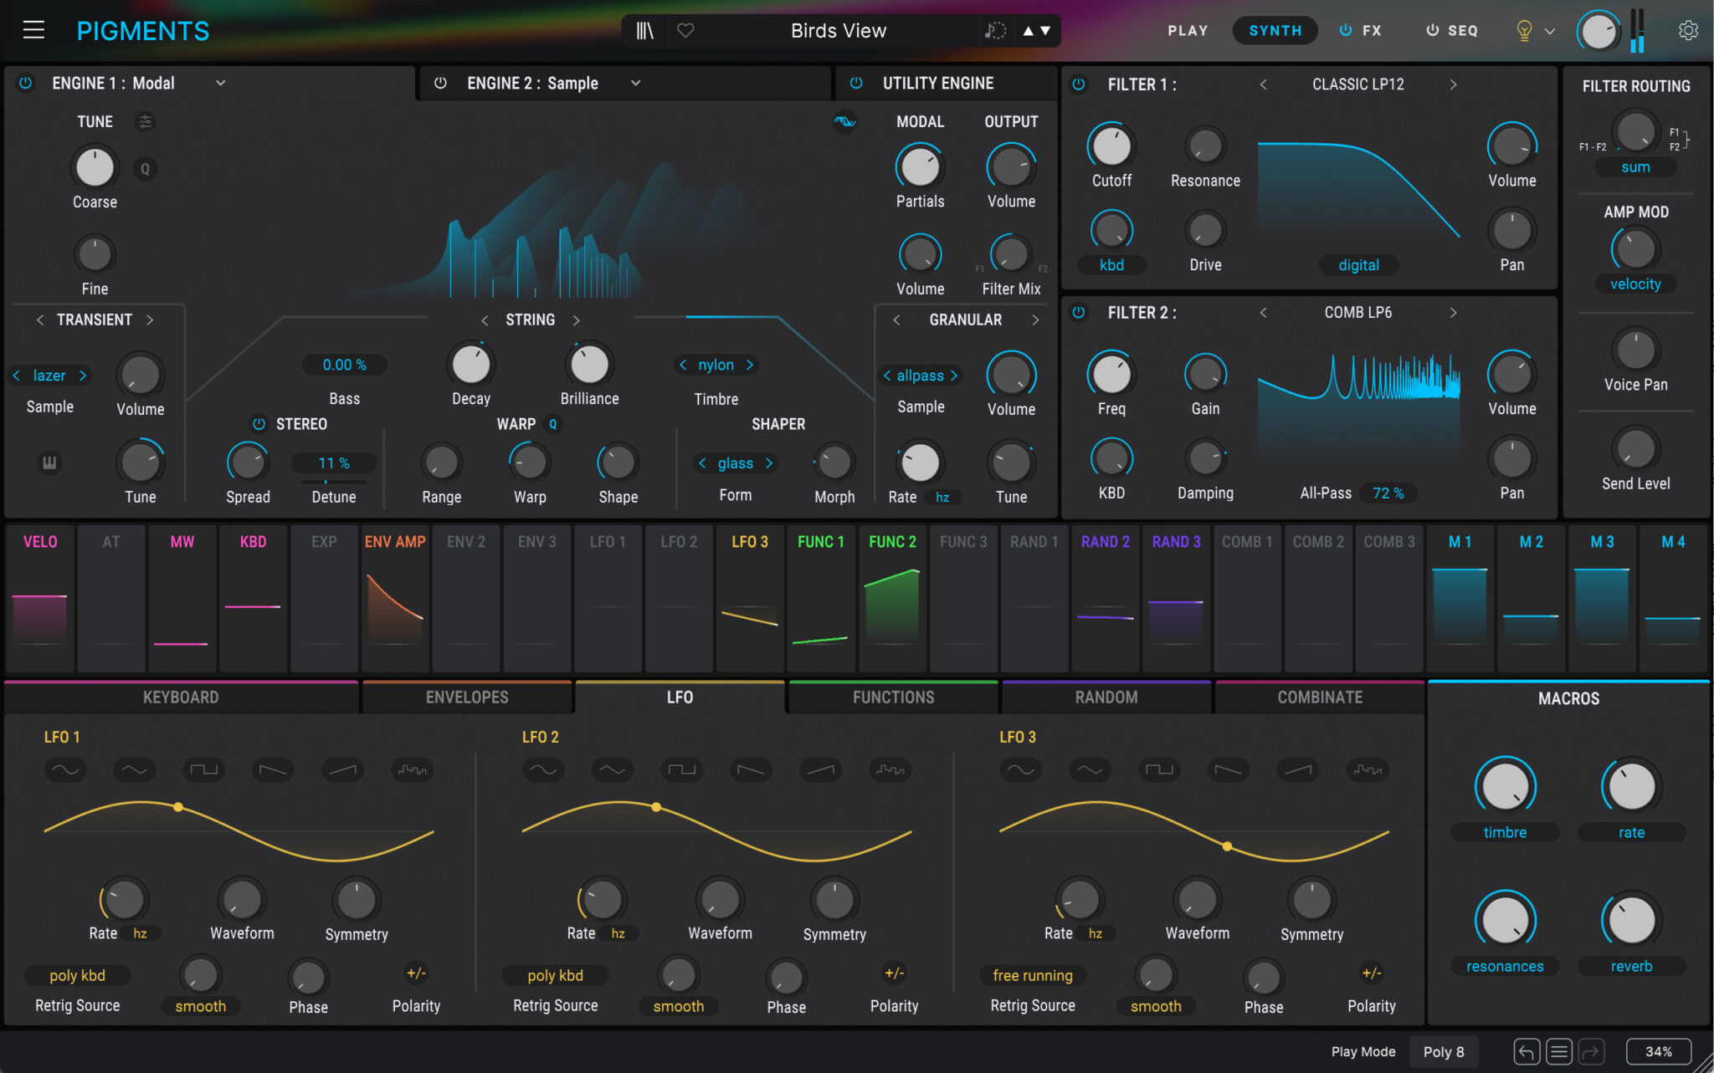Click the hamburger menu icon

pos(33,31)
